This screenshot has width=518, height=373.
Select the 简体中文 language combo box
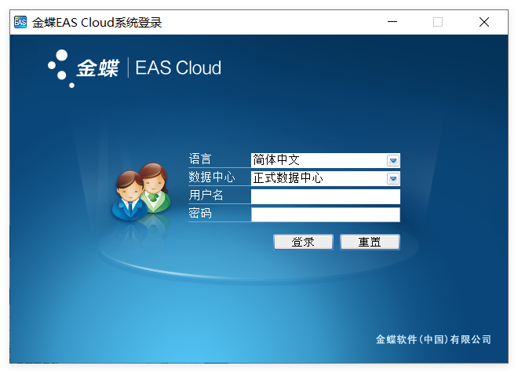pos(326,160)
